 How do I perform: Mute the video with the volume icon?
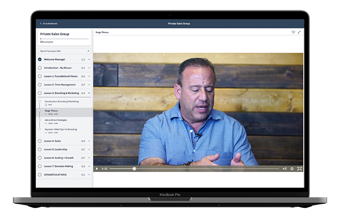click(x=284, y=169)
